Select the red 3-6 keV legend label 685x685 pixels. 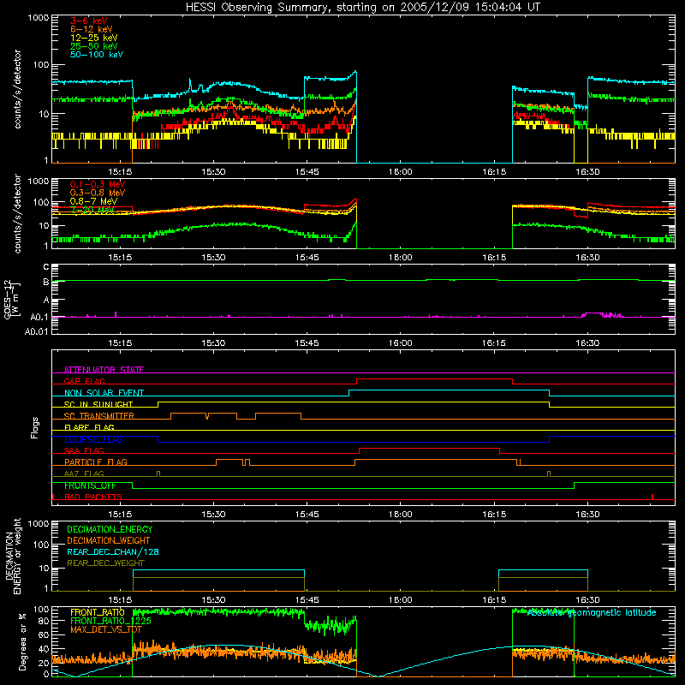pos(89,21)
